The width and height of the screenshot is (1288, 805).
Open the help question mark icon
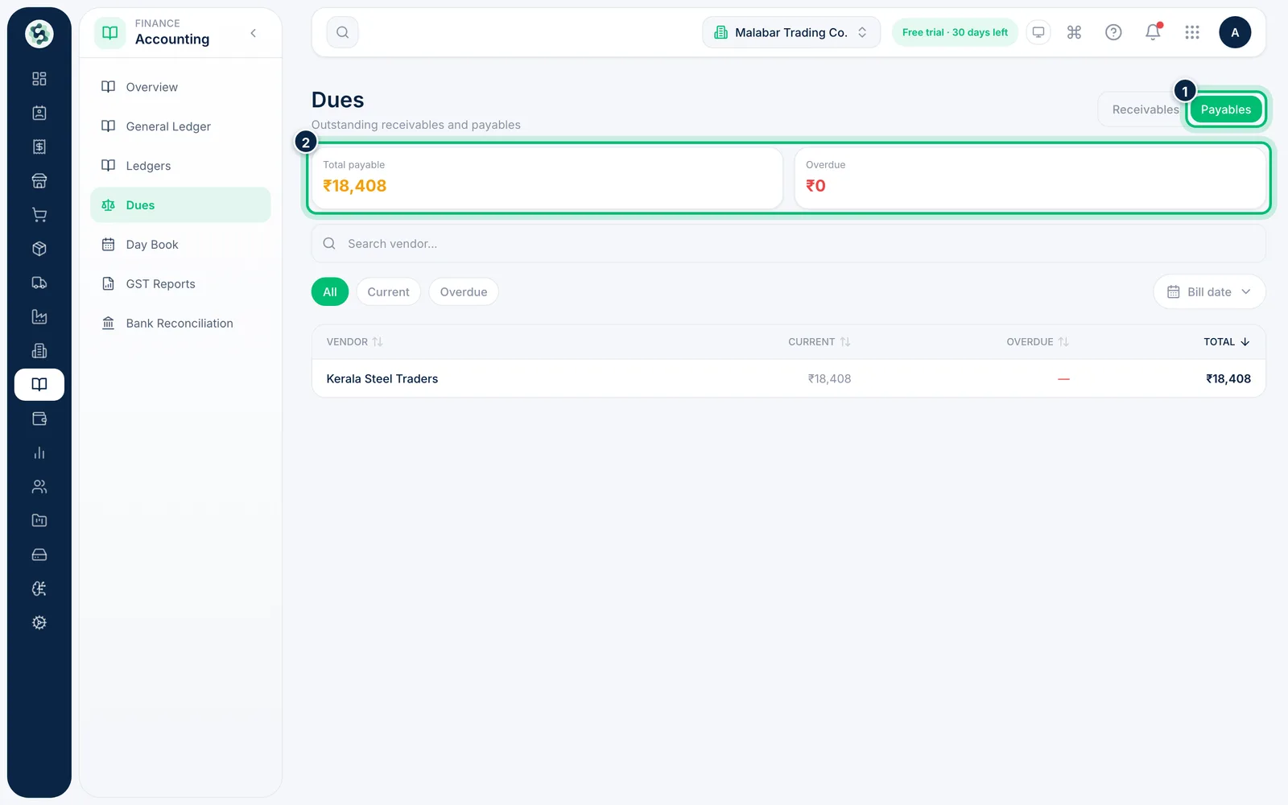click(1113, 32)
